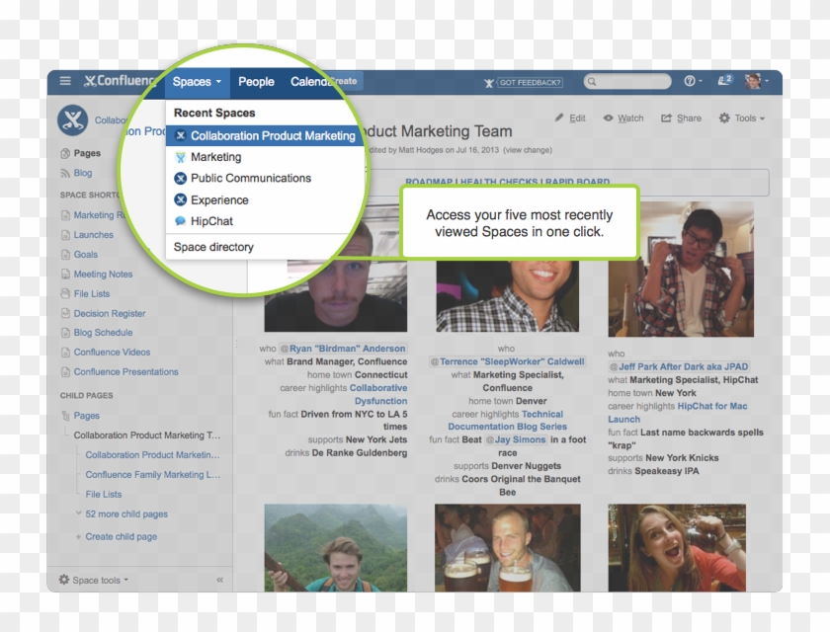Open File Lists child page in tree
830x632 pixels.
[x=103, y=495]
